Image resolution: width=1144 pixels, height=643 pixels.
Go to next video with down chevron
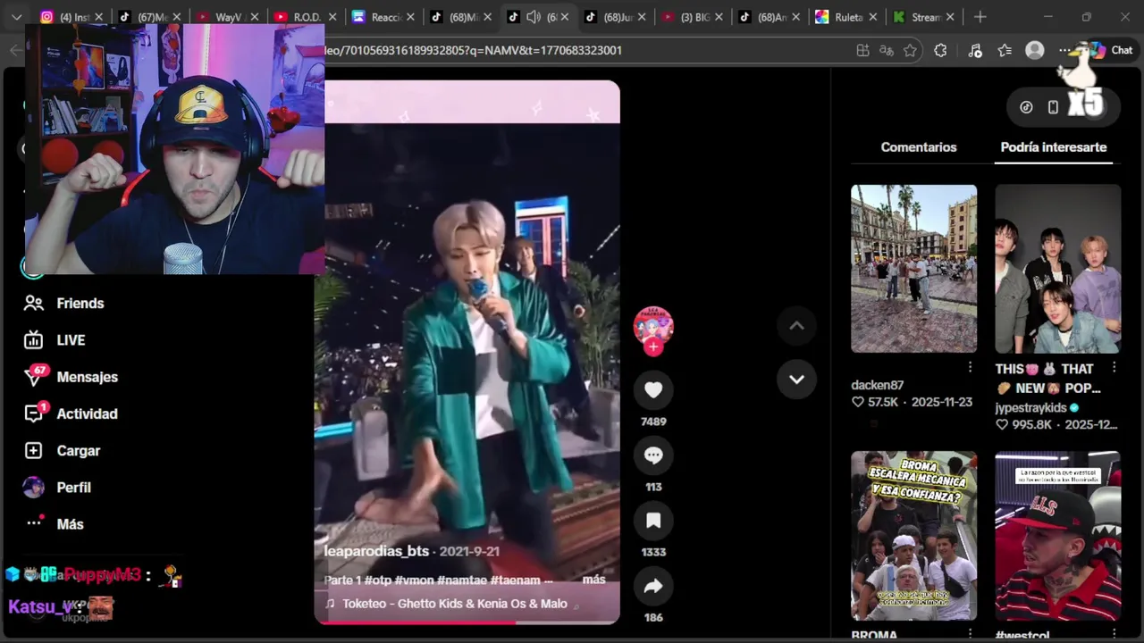796,380
